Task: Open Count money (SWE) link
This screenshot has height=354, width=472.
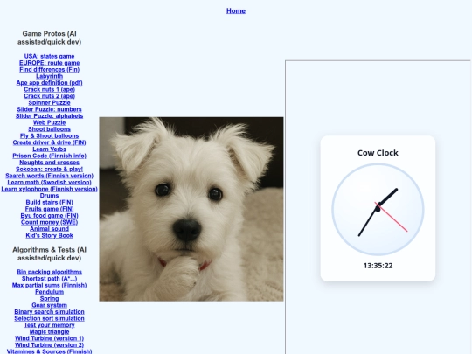Action: pos(49,222)
